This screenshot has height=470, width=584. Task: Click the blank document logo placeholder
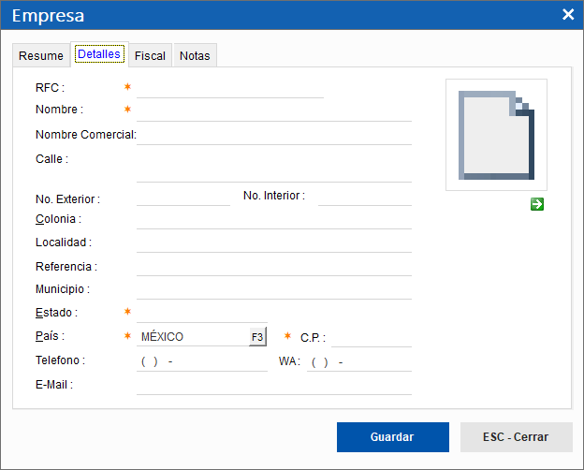tap(496, 135)
